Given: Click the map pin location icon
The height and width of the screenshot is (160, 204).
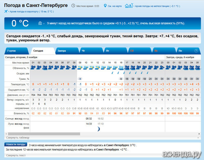Looking at the screenshot, I should point(105,6).
